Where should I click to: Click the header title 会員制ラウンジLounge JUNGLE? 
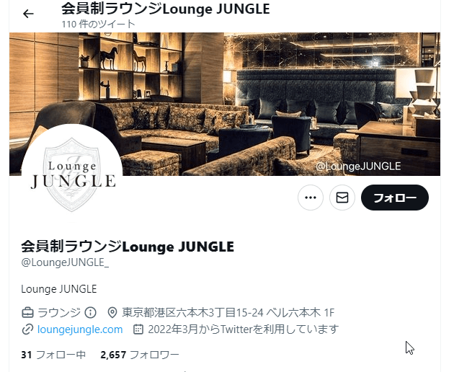[166, 9]
